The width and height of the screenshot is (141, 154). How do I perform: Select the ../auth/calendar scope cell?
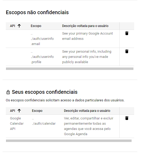tap(44, 121)
